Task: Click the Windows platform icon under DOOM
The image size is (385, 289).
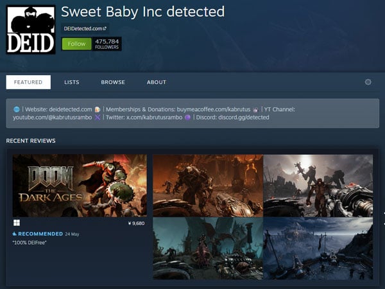Action: (17, 223)
